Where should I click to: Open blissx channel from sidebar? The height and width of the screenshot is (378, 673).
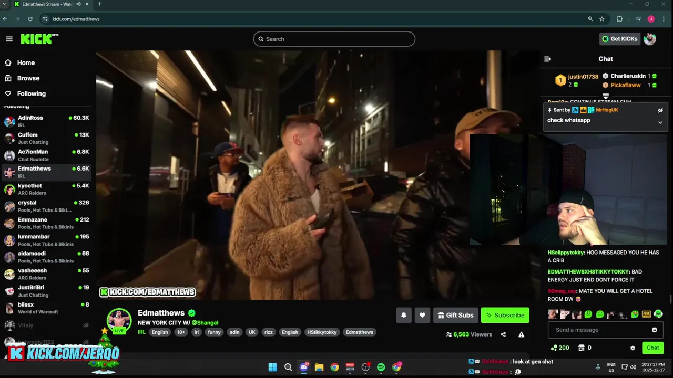click(x=47, y=308)
